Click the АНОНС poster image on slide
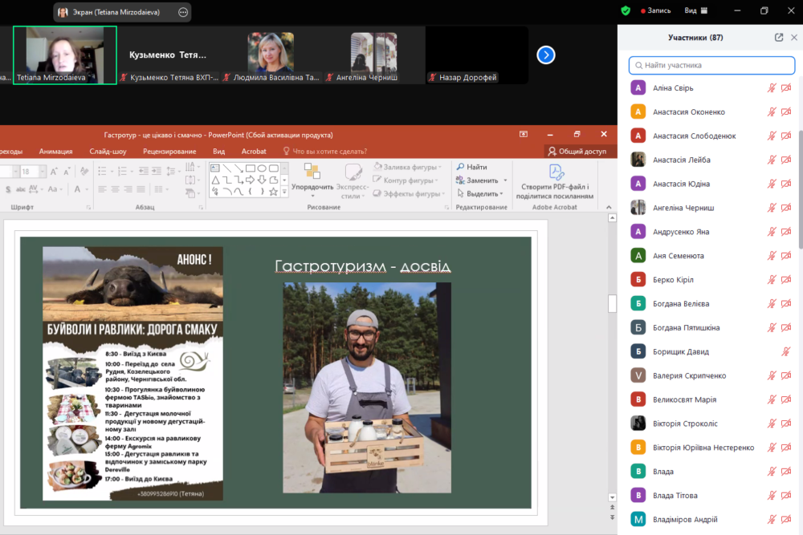803x535 pixels. click(132, 373)
